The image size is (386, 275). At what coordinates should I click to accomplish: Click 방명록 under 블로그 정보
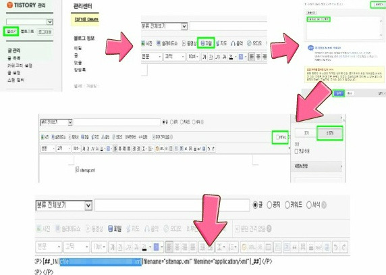click(80, 70)
